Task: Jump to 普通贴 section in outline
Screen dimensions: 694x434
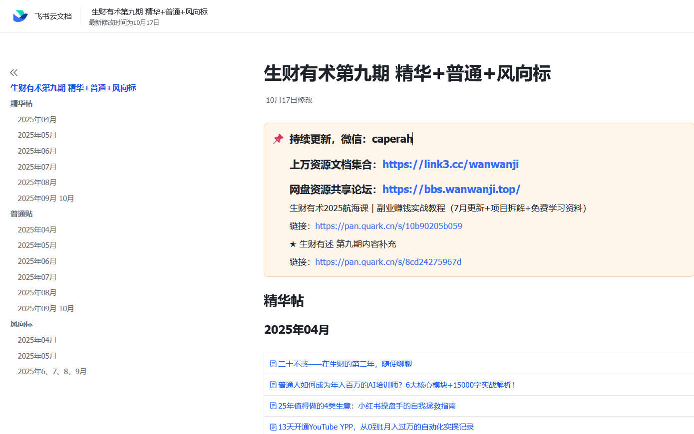Action: [21, 214]
